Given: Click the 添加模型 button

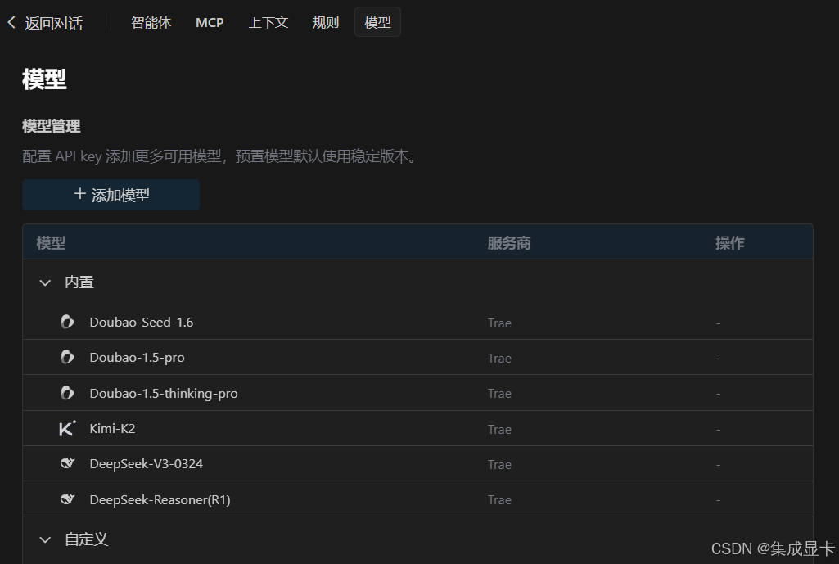Looking at the screenshot, I should (111, 195).
